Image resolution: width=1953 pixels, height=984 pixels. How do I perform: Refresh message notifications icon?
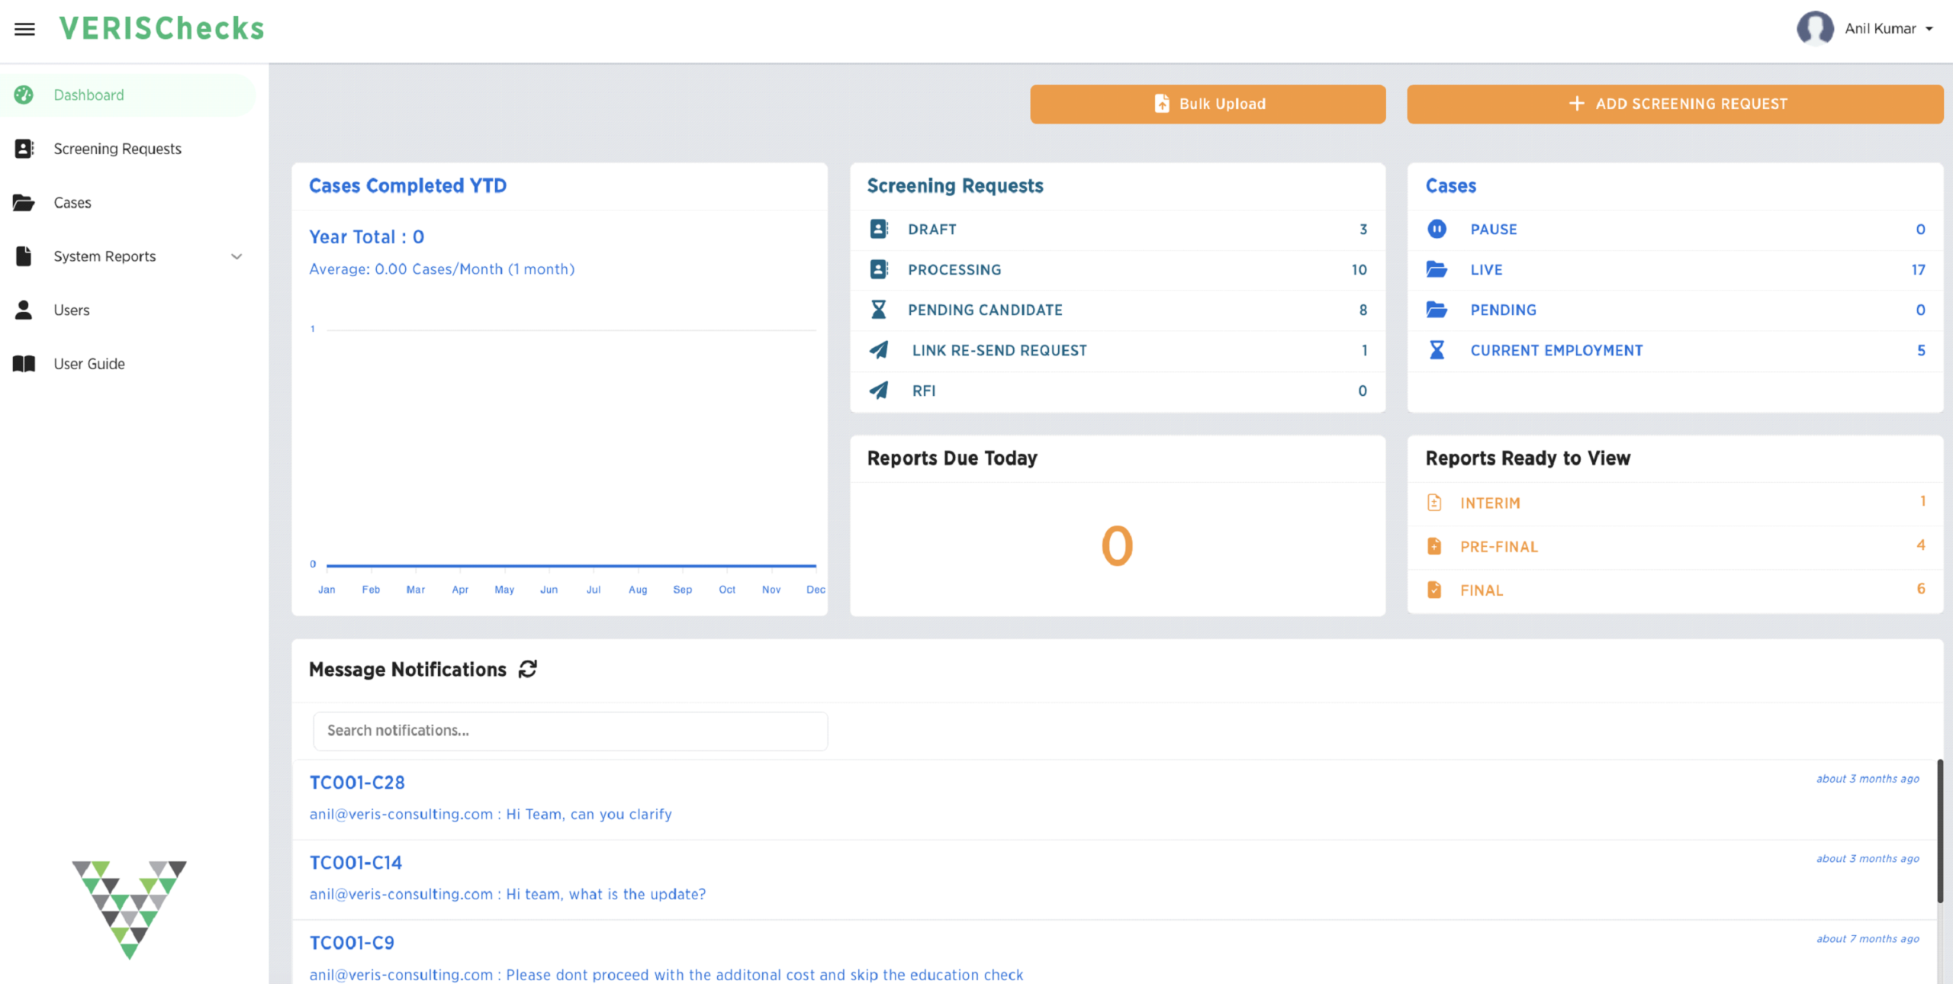(x=528, y=669)
